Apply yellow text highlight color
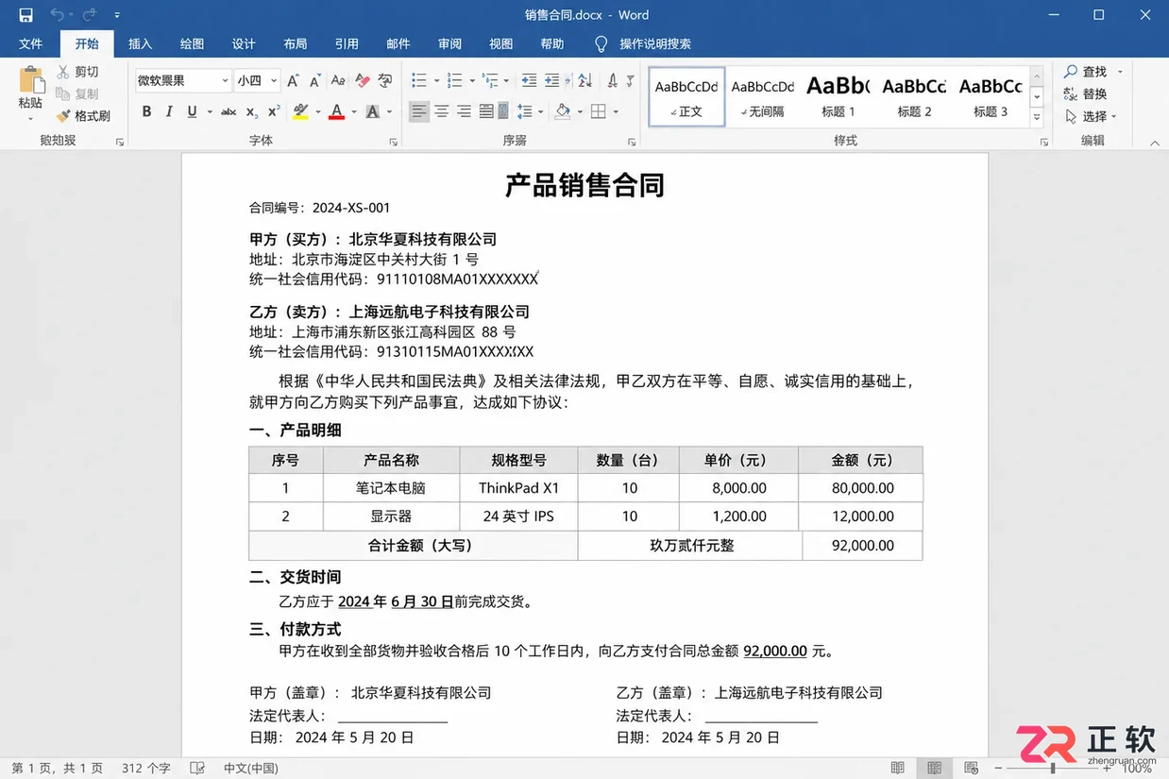Viewport: 1169px width, 779px height. click(x=300, y=111)
